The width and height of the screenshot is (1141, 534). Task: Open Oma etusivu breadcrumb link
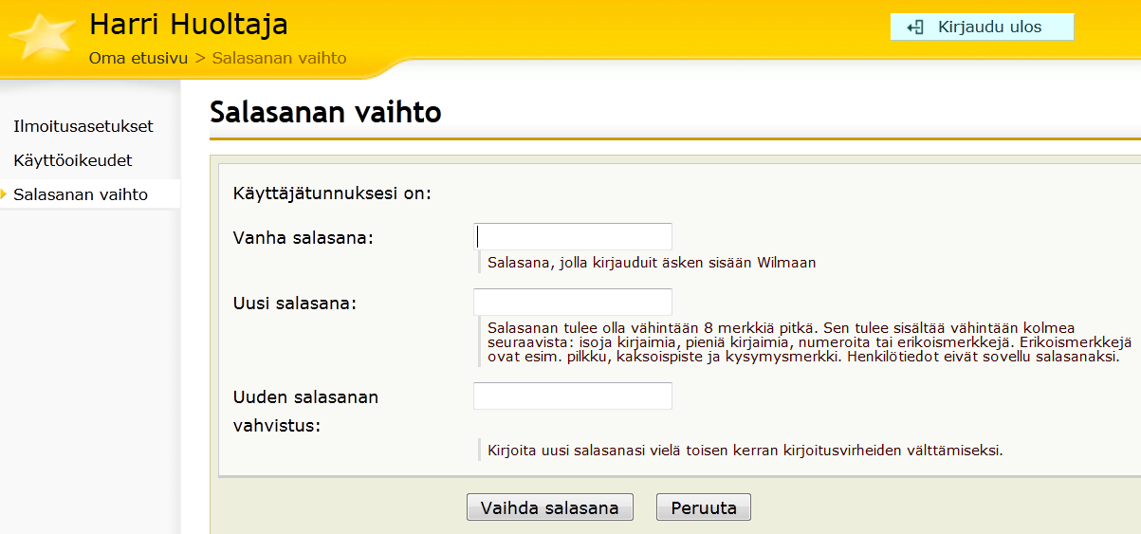tap(139, 58)
